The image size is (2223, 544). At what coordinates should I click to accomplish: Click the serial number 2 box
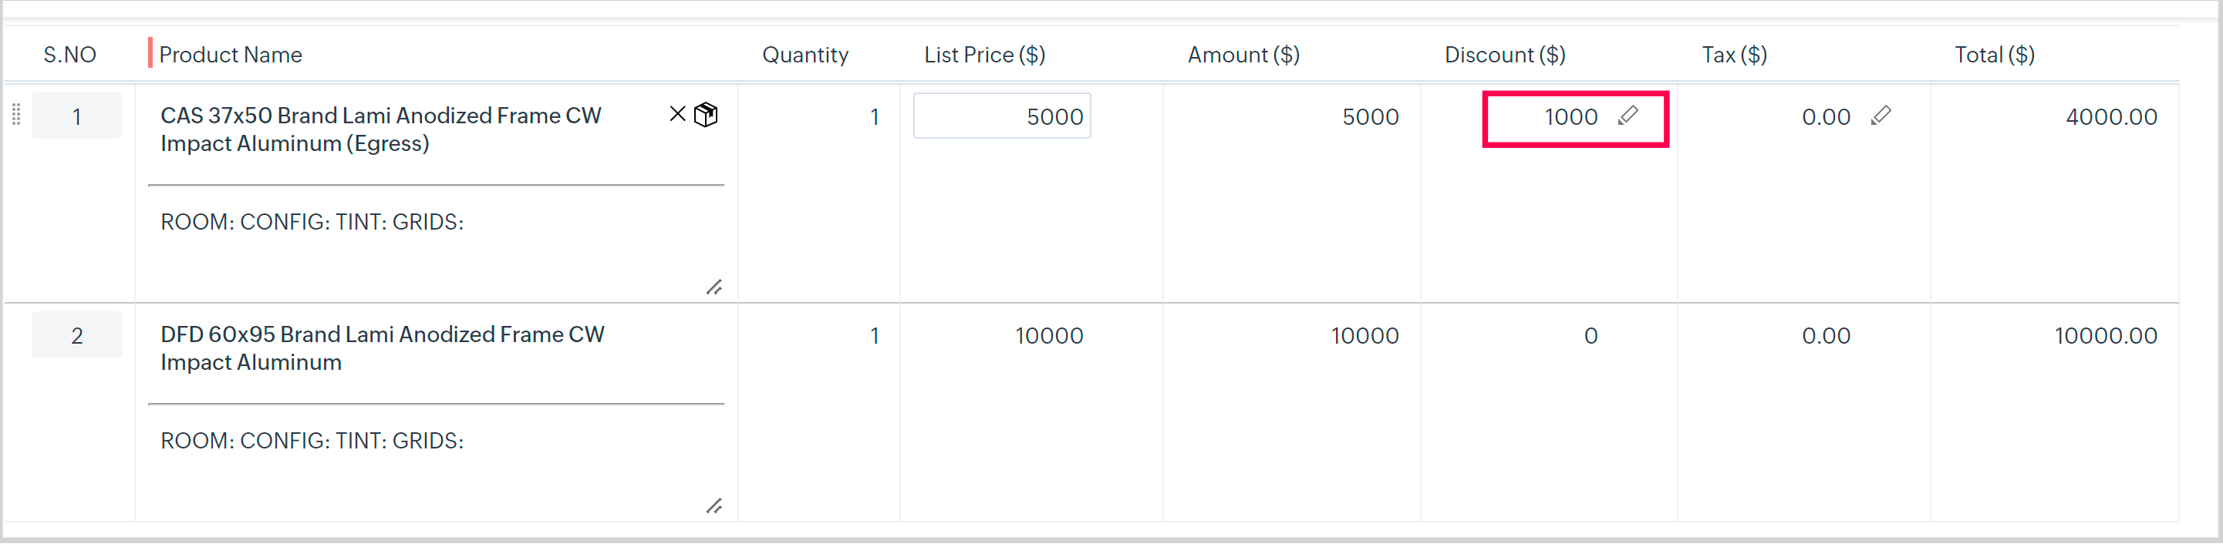pyautogui.click(x=77, y=335)
